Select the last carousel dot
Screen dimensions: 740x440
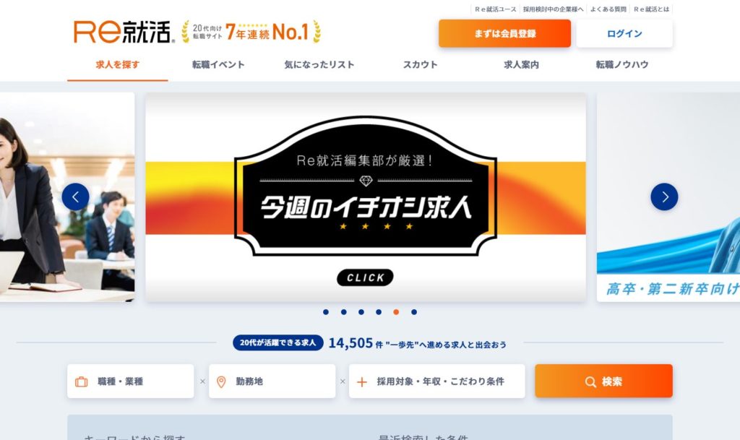[414, 311]
